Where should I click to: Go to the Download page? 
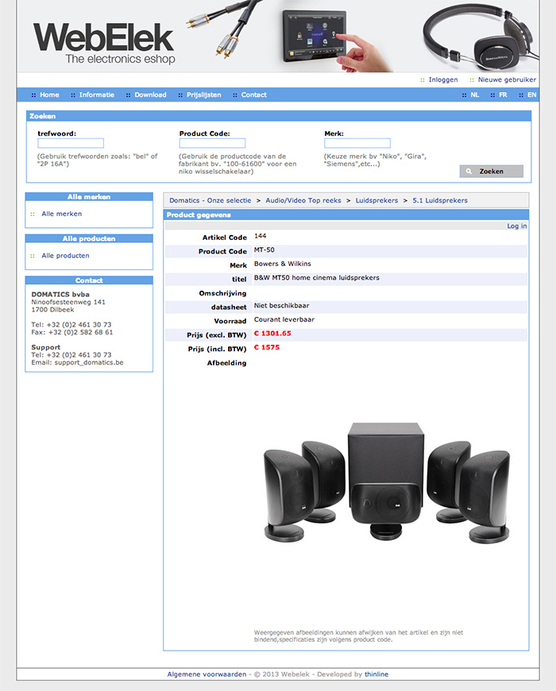click(x=150, y=95)
